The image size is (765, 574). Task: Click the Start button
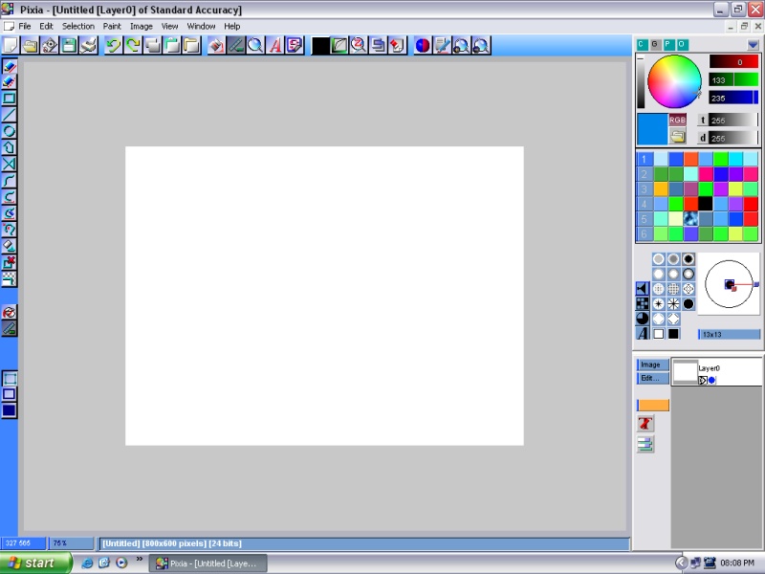pos(36,563)
